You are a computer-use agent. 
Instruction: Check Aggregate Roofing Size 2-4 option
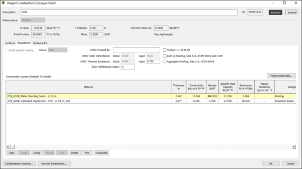[x=165, y=62]
